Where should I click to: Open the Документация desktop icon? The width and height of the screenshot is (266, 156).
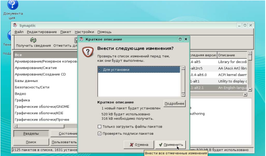click(x=13, y=9)
